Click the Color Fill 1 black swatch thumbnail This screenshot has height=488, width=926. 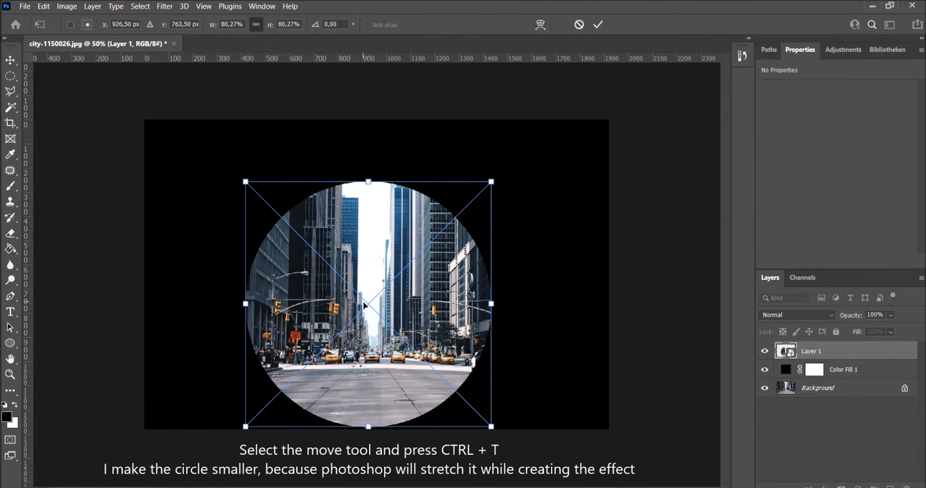click(x=786, y=369)
